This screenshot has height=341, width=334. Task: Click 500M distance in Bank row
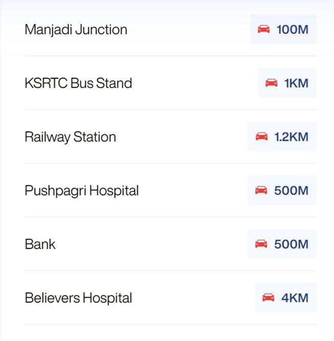[291, 244]
